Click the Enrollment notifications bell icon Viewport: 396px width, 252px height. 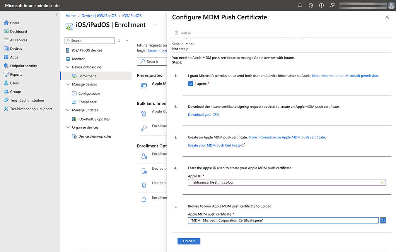point(144,200)
